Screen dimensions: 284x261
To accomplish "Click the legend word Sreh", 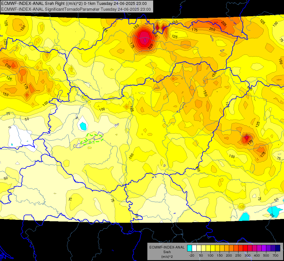I will [167, 252].
